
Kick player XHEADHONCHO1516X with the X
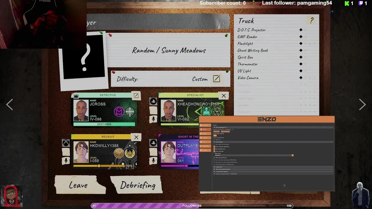(223, 96)
